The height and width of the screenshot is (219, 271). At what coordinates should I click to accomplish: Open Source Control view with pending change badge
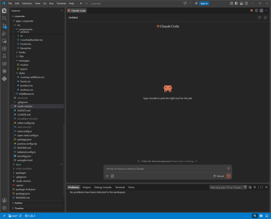coord(4,26)
